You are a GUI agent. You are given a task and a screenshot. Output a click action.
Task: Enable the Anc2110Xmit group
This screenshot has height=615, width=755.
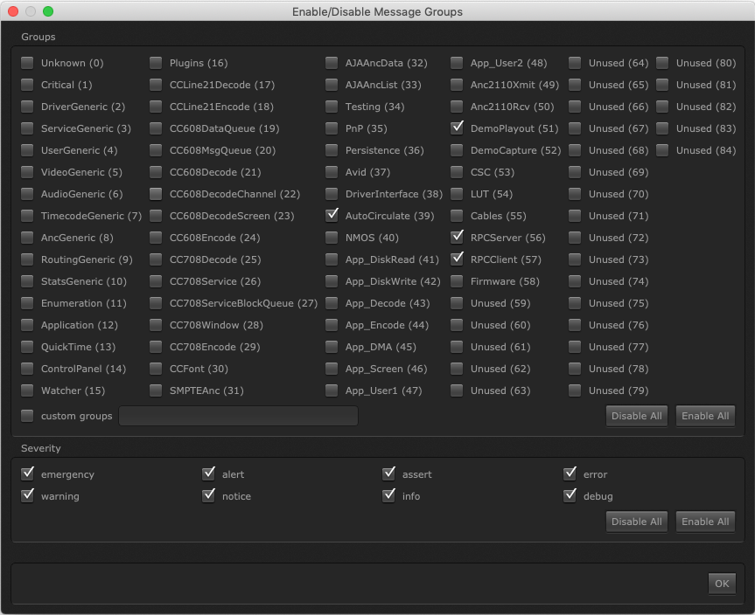456,85
